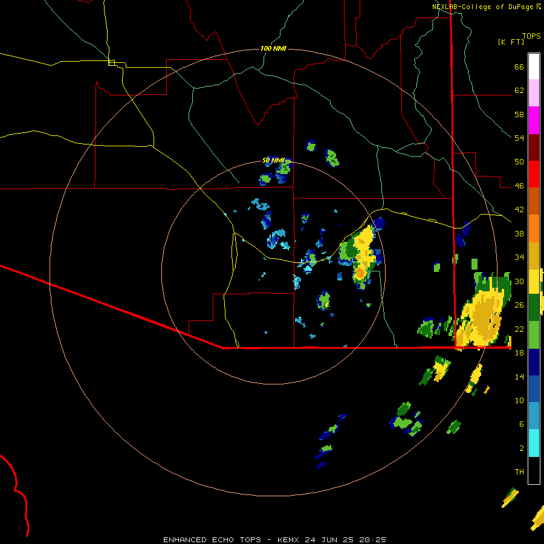Screen dimensions: 544x544
Task: Click the "34" legend value
Action: click(519, 257)
